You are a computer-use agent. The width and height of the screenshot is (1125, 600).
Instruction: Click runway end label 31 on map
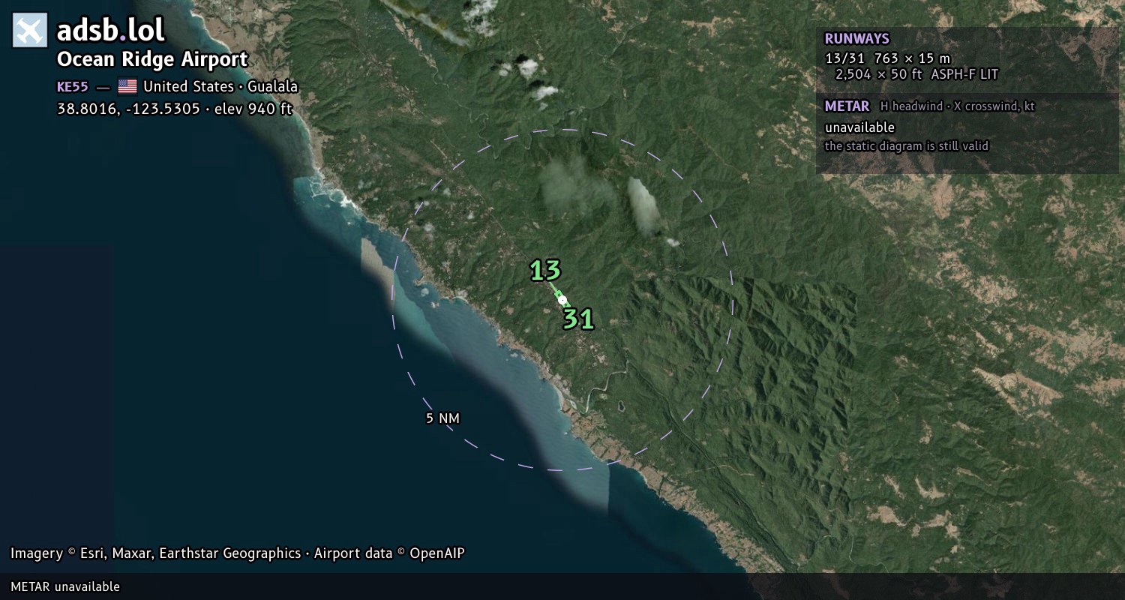(578, 319)
